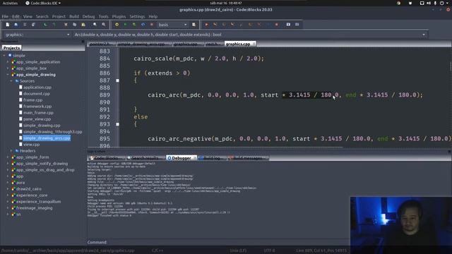
Task: Click the Next line debug icon
Action: [224, 25]
